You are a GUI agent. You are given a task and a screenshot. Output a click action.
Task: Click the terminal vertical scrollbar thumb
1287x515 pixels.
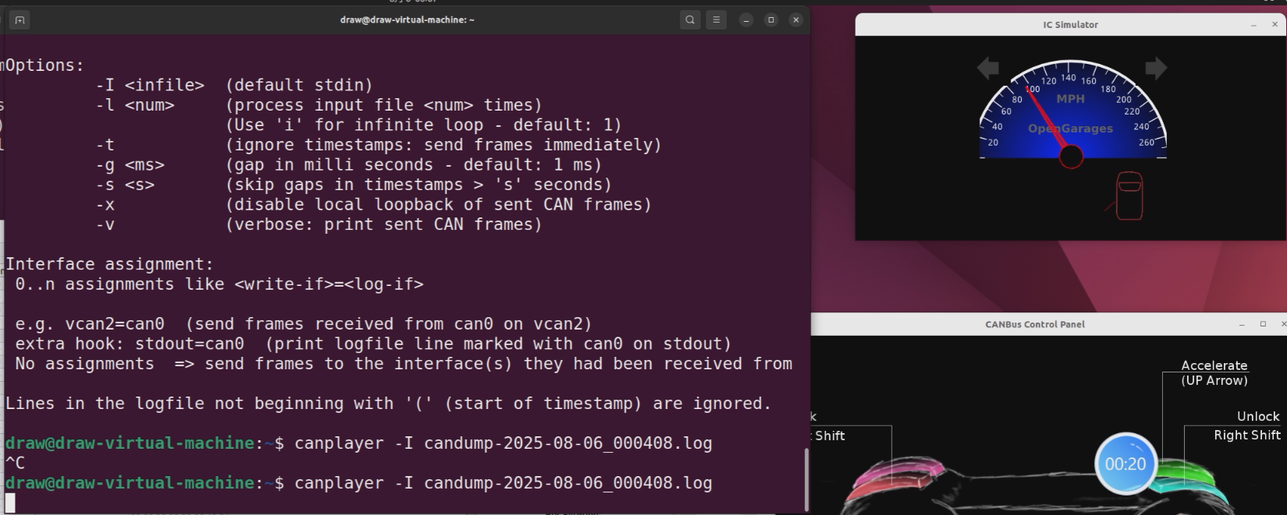tap(806, 478)
